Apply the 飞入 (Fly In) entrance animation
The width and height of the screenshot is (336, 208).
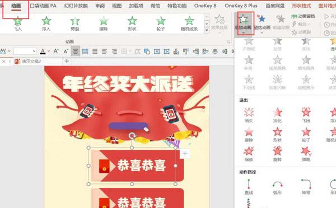[x=17, y=23]
